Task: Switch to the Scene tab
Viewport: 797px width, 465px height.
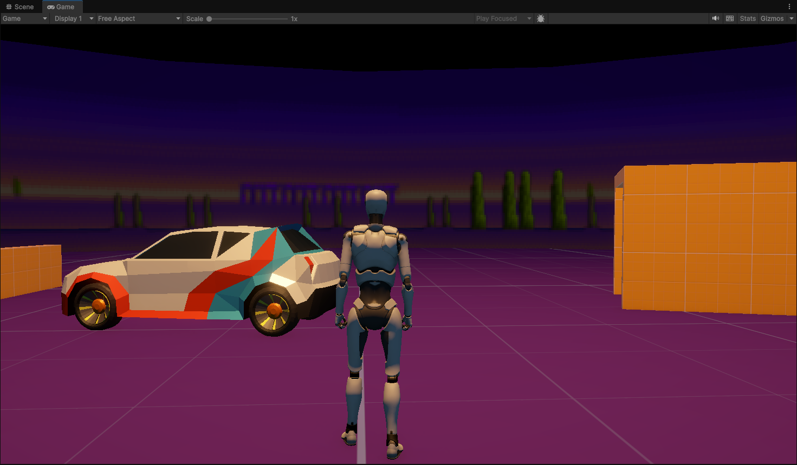Action: [x=20, y=7]
